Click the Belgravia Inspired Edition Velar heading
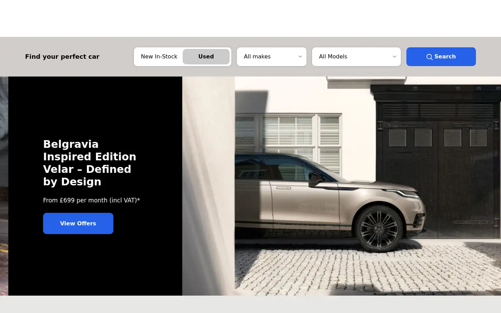Image resolution: width=501 pixels, height=313 pixels. 90,163
